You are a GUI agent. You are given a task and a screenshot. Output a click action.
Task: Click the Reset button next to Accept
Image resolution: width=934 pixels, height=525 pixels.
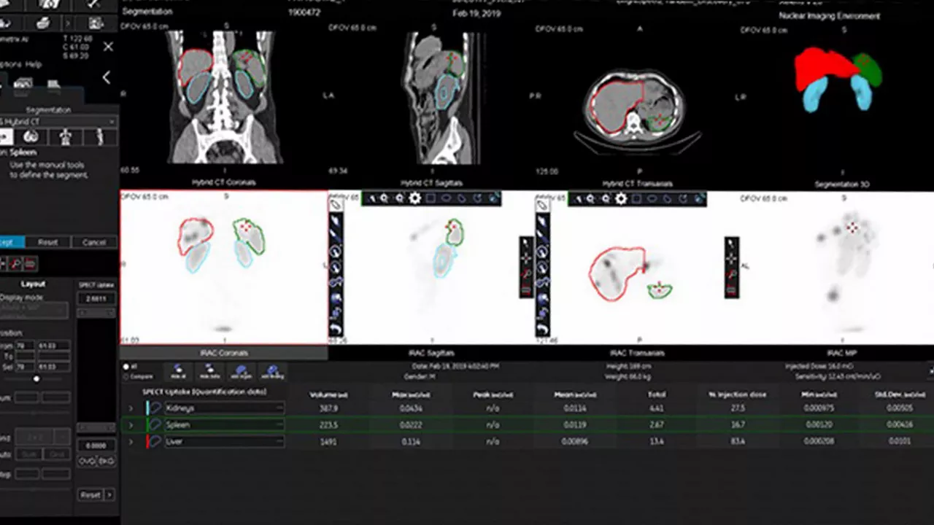pyautogui.click(x=48, y=242)
